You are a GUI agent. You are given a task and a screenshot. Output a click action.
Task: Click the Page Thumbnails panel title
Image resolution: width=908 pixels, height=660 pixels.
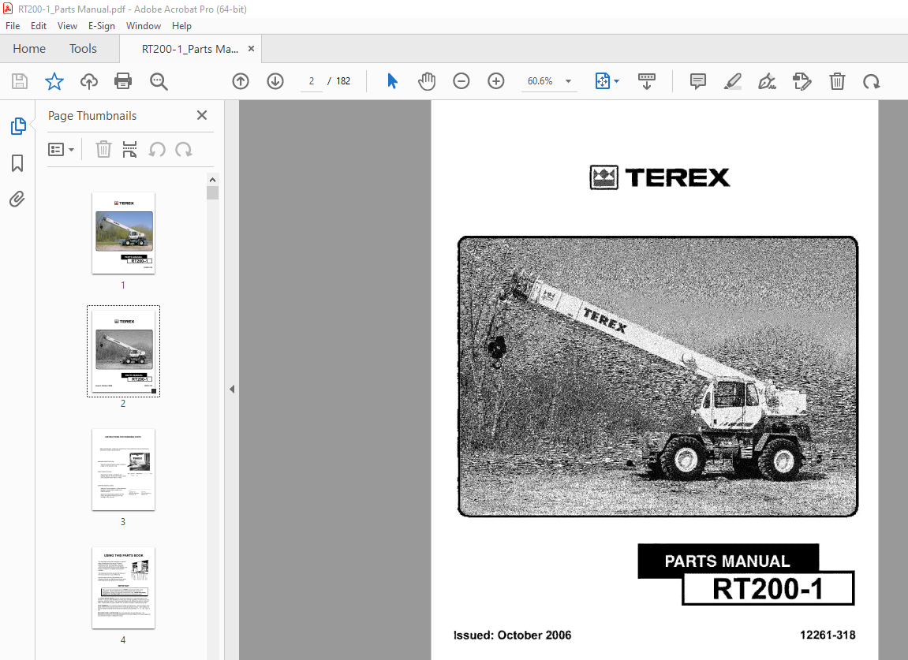pyautogui.click(x=92, y=116)
